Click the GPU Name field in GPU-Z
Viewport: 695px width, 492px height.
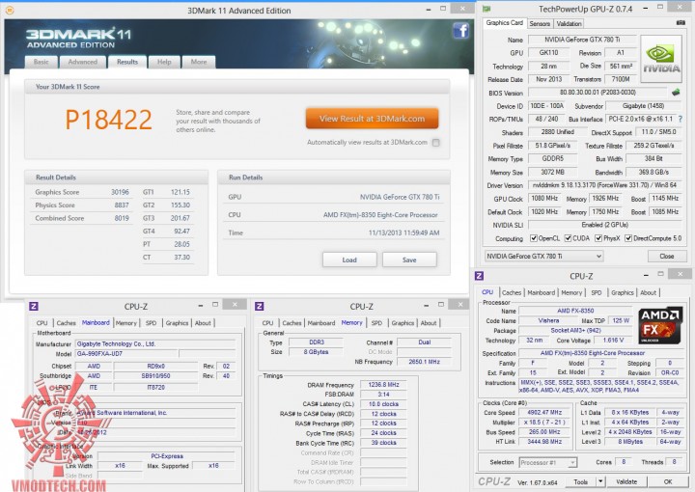pyautogui.click(x=582, y=40)
